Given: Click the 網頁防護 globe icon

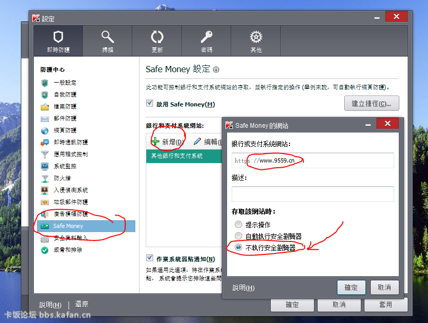Looking at the screenshot, I should pos(45,131).
